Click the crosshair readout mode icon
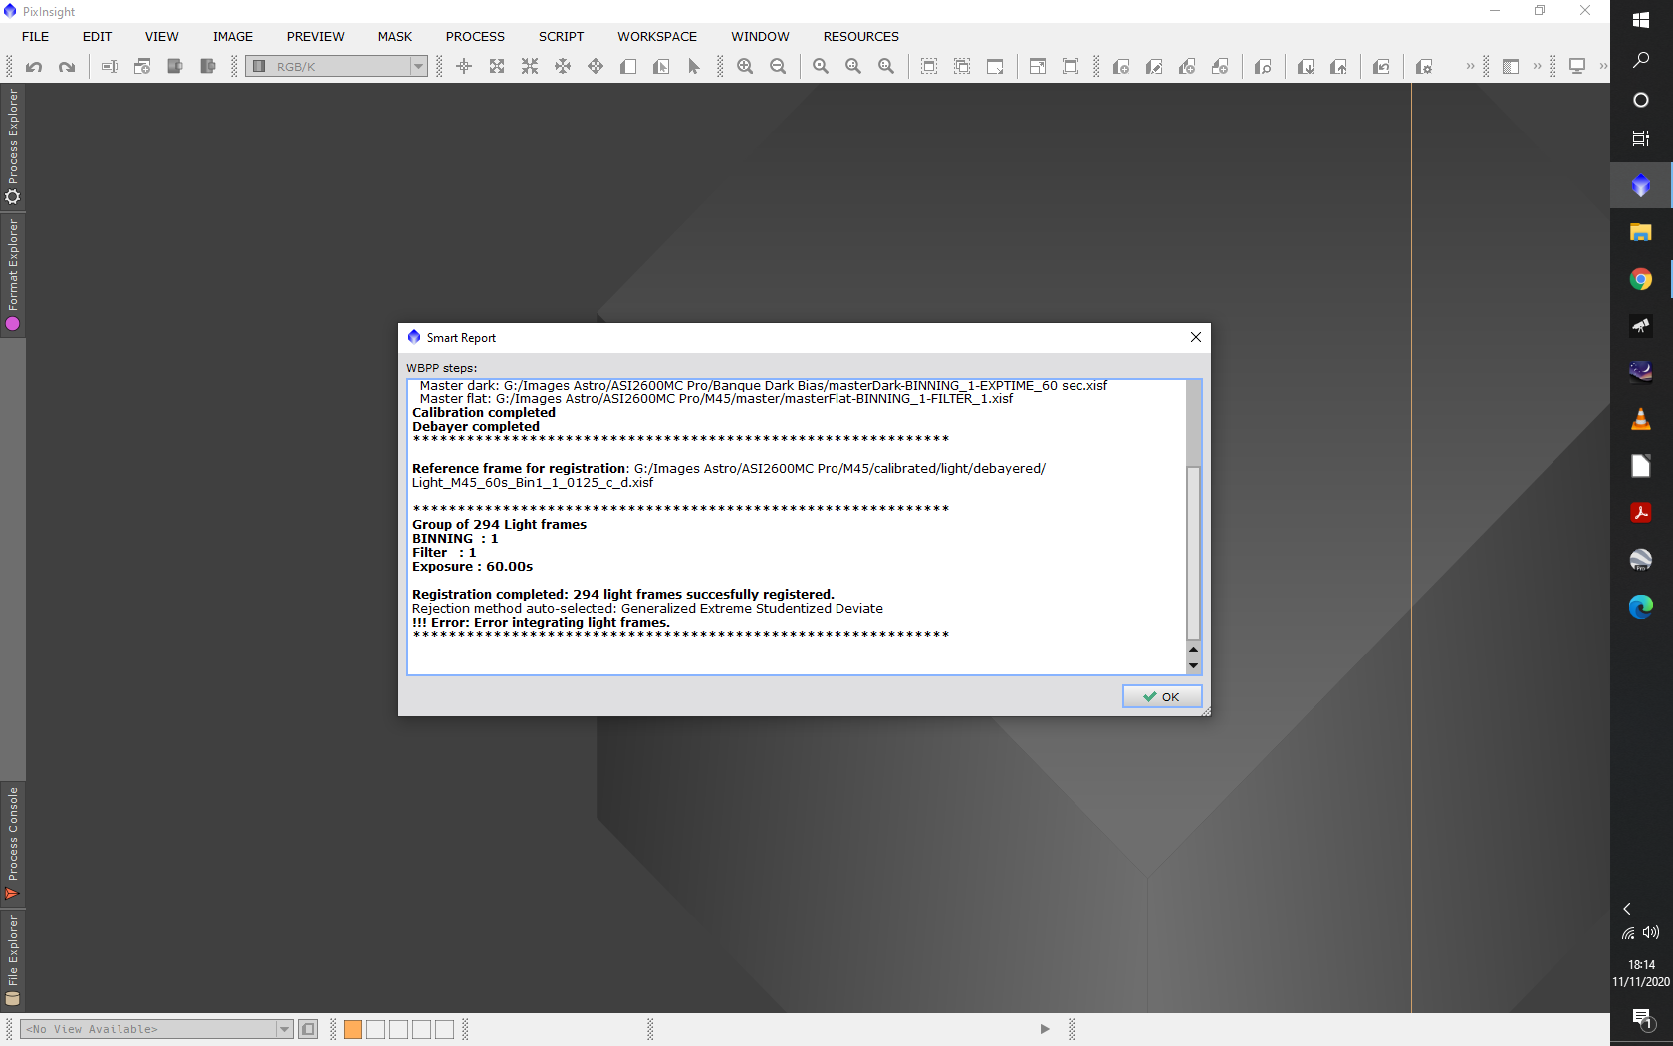This screenshot has height=1046, width=1673. [x=464, y=67]
